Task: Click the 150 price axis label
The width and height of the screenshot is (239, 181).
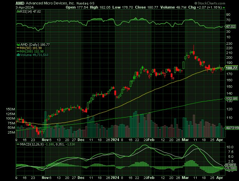Action: pos(229,87)
